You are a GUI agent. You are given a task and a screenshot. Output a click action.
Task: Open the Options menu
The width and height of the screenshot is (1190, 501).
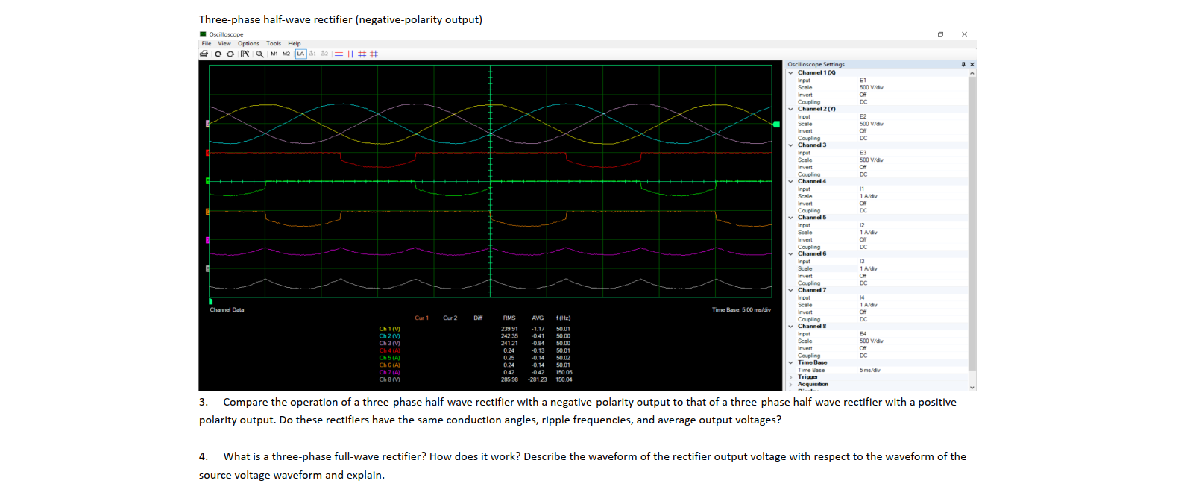click(249, 43)
